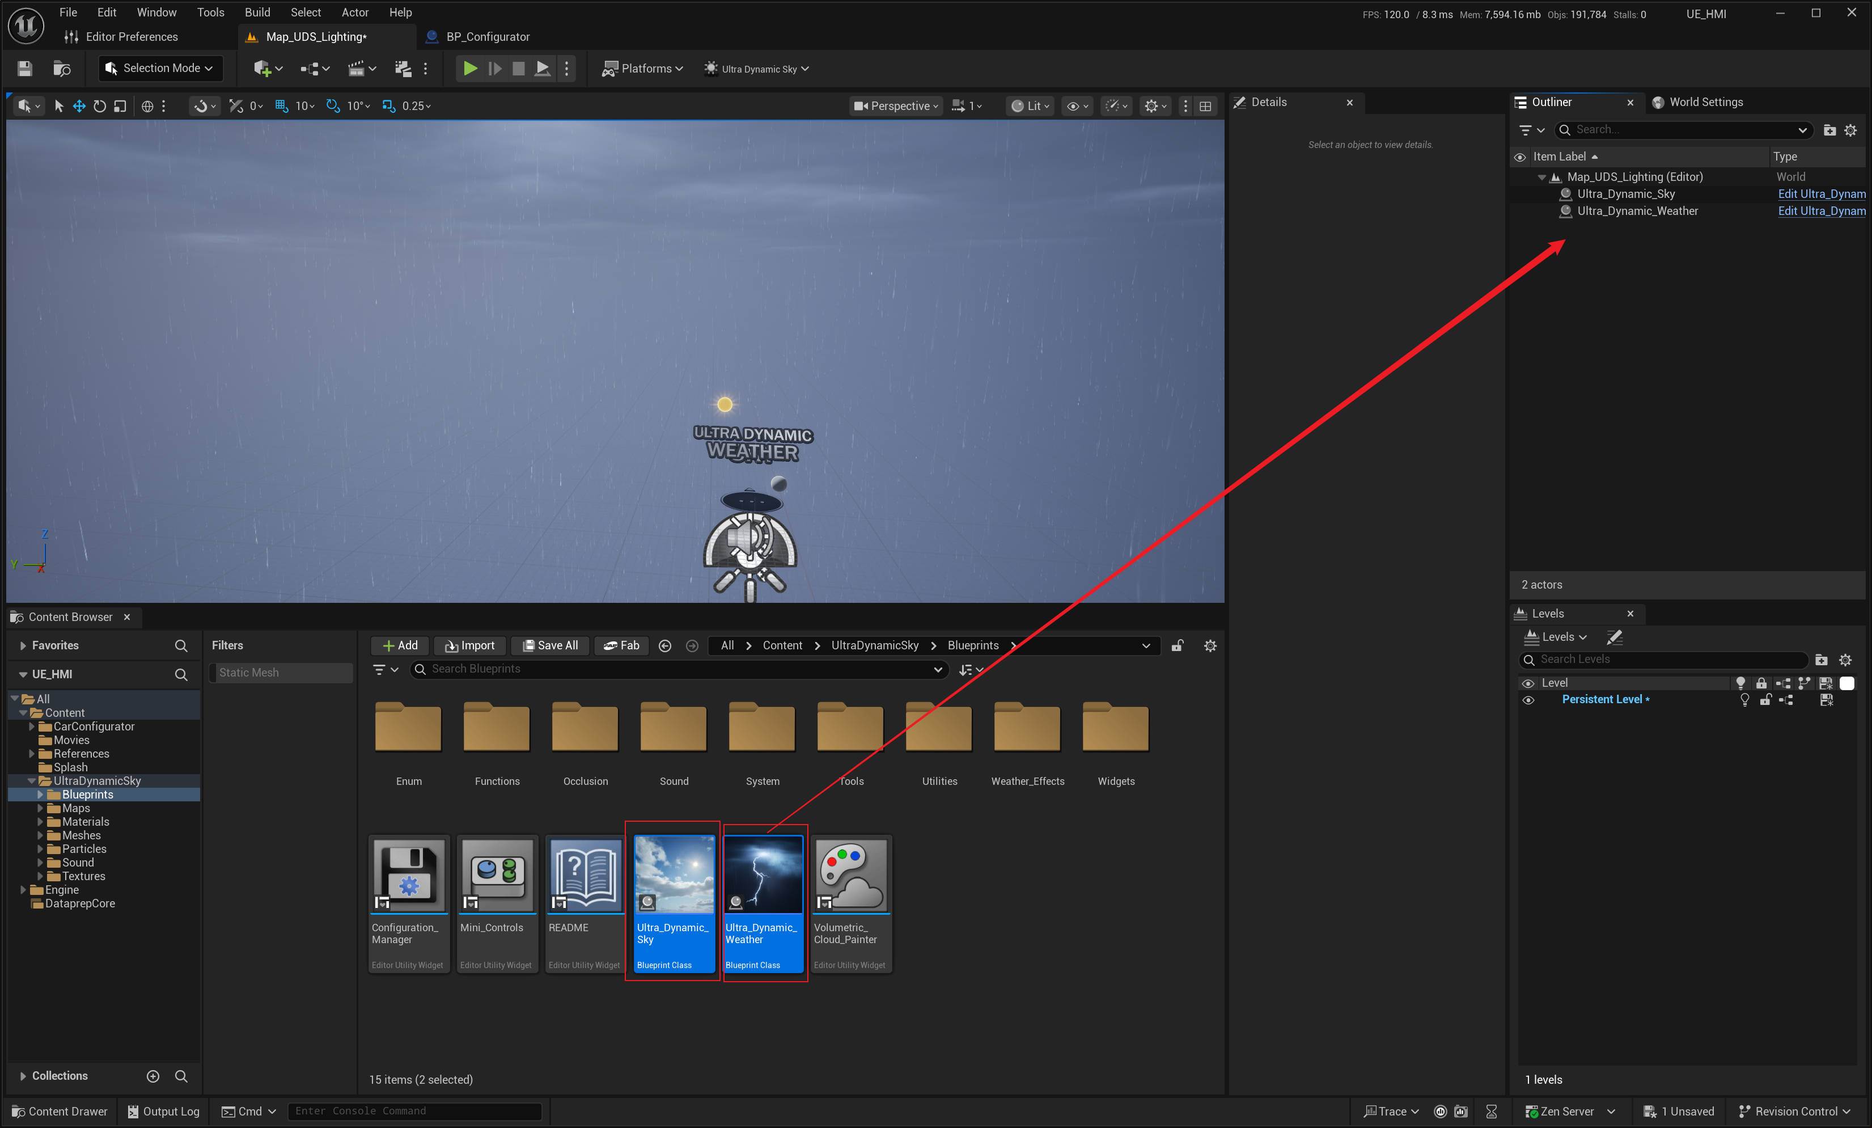The width and height of the screenshot is (1872, 1128).
Task: Open the rotation snap value 10° dropdown
Action: tap(358, 105)
